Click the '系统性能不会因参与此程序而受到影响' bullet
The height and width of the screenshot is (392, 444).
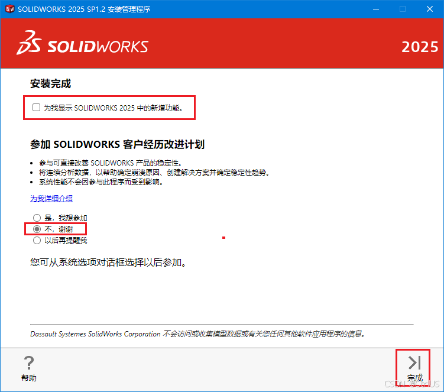point(101,182)
